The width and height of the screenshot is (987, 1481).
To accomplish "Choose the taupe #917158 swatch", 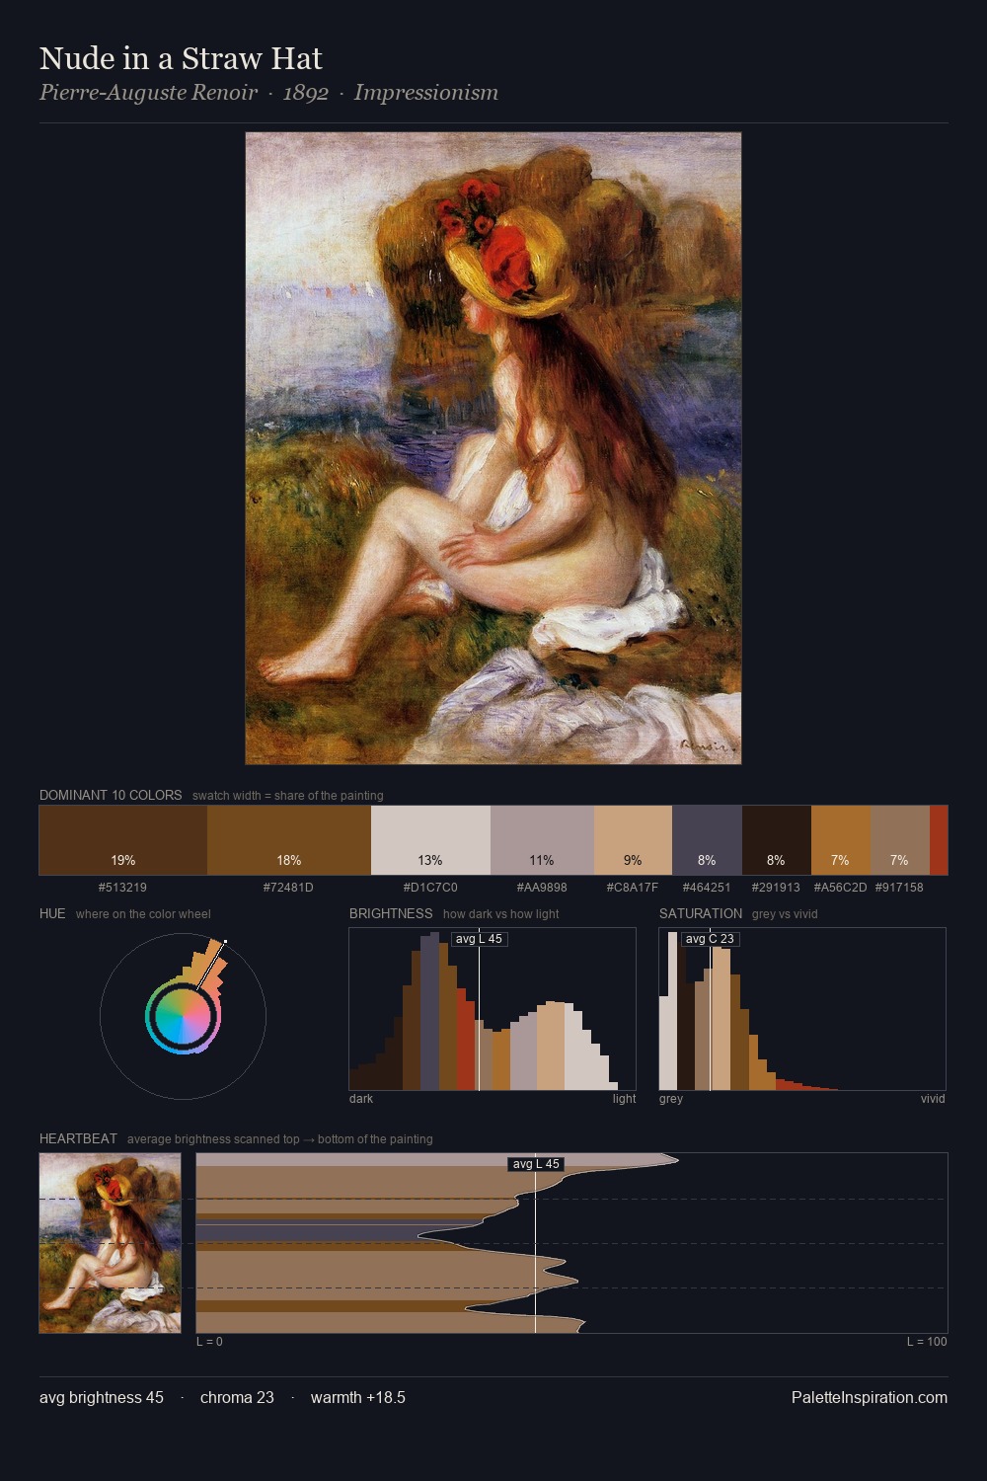I will coord(900,840).
